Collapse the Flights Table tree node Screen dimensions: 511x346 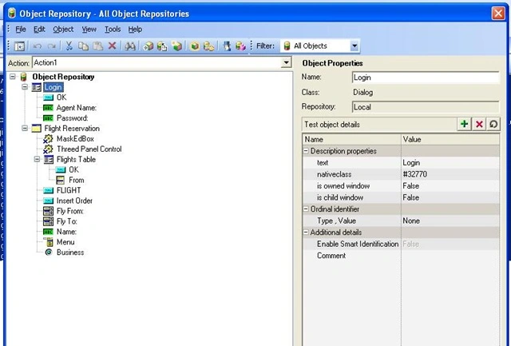[x=38, y=159]
